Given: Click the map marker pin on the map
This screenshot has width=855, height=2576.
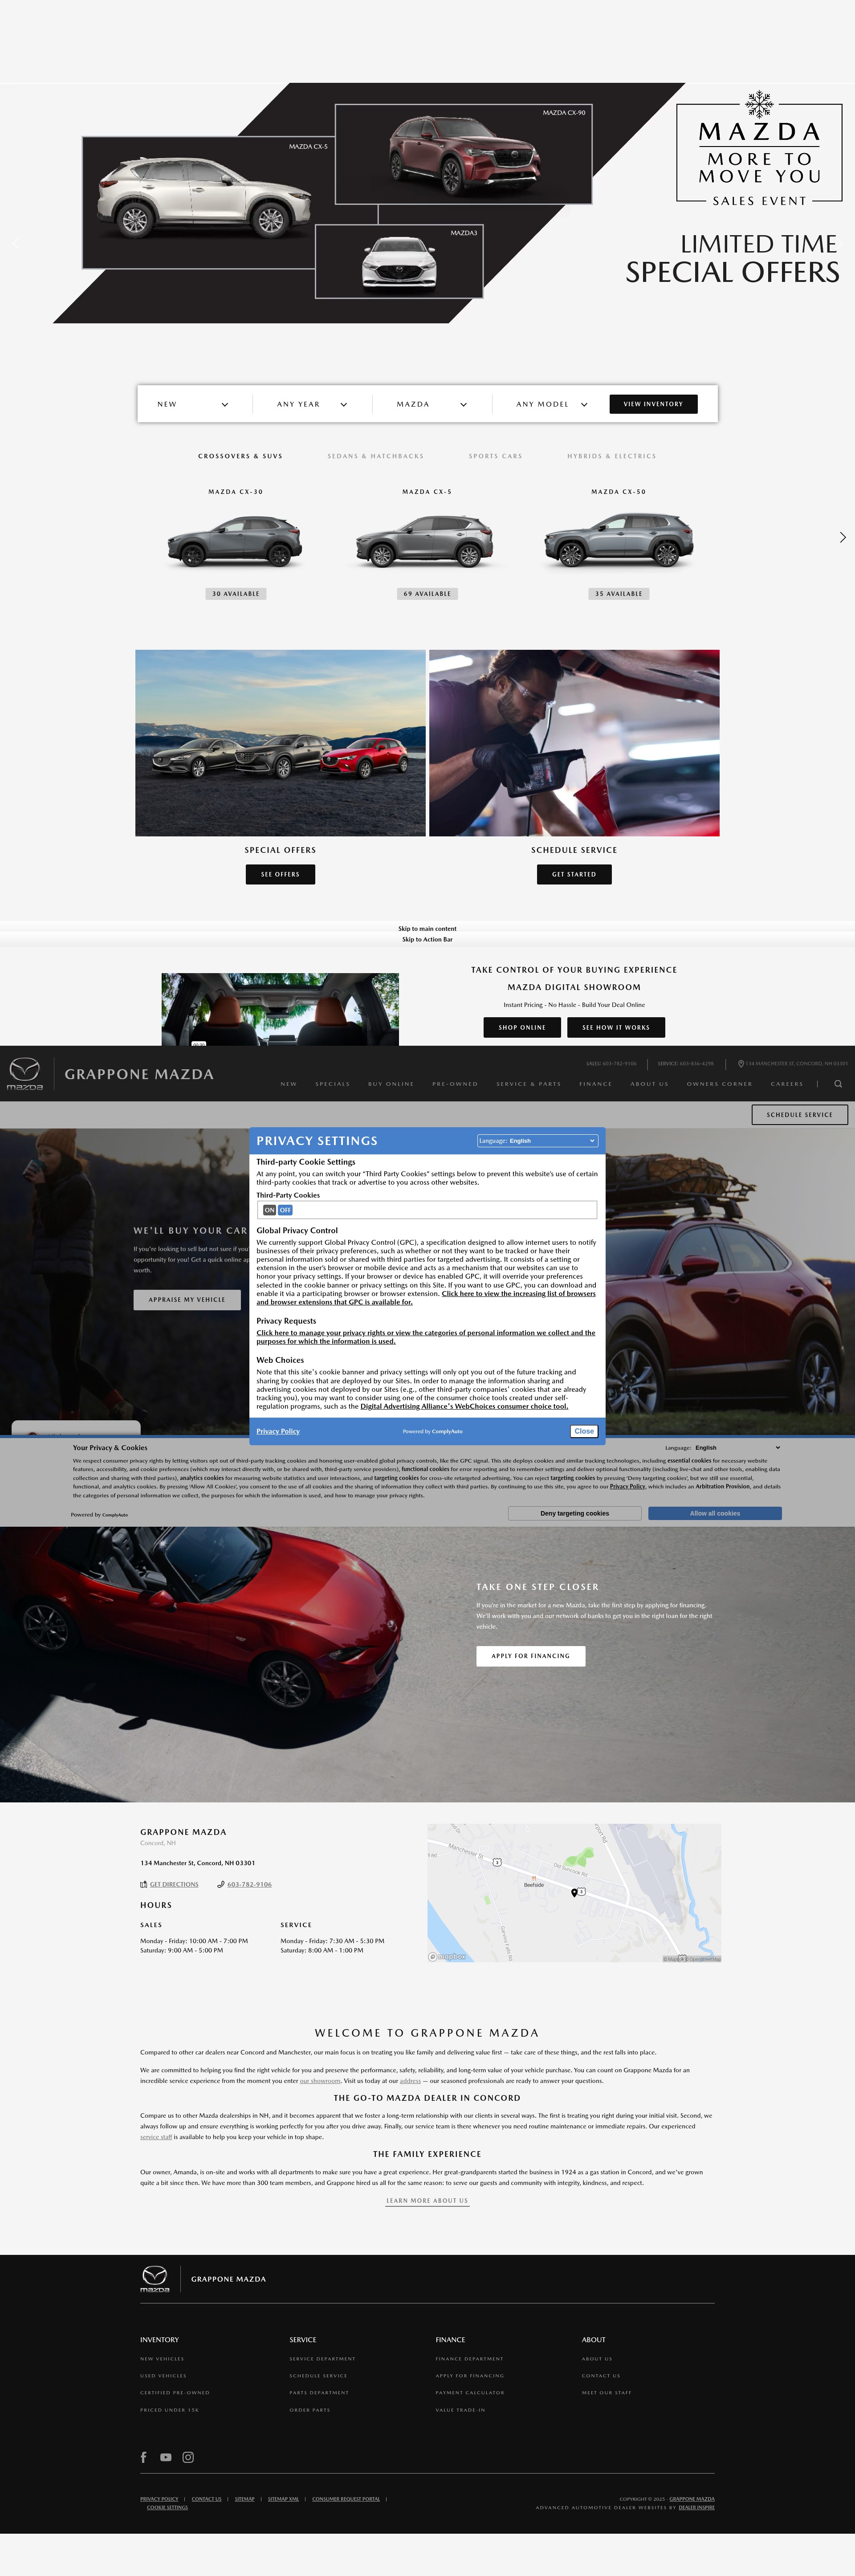Looking at the screenshot, I should [574, 1892].
